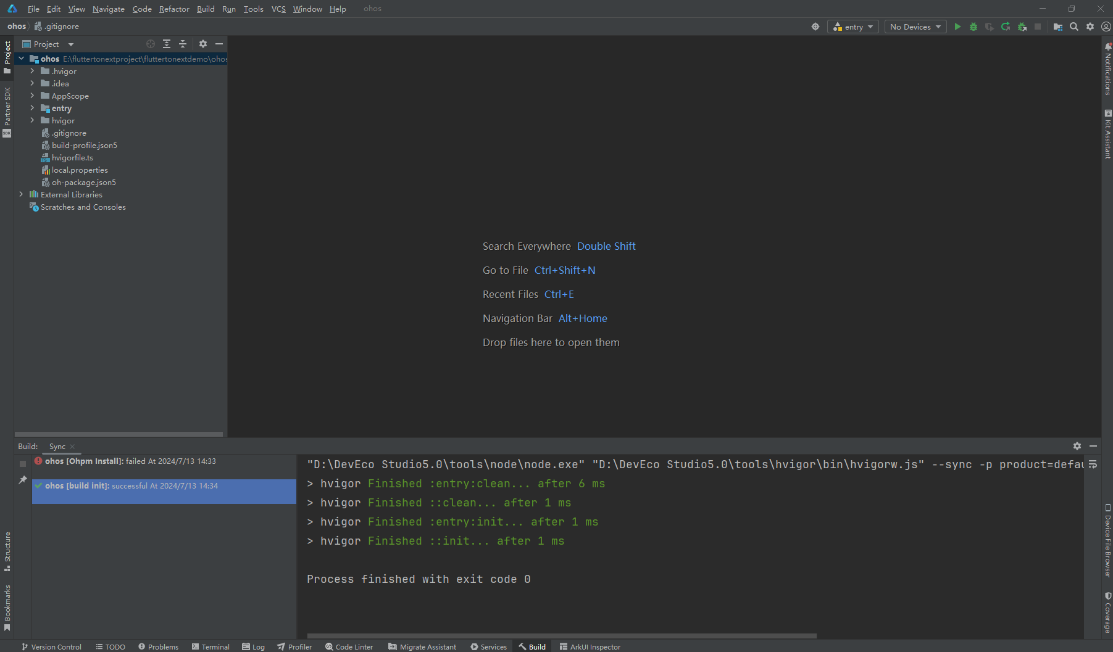This screenshot has height=652, width=1113.
Task: Open Build panel settings gear
Action: [1077, 446]
